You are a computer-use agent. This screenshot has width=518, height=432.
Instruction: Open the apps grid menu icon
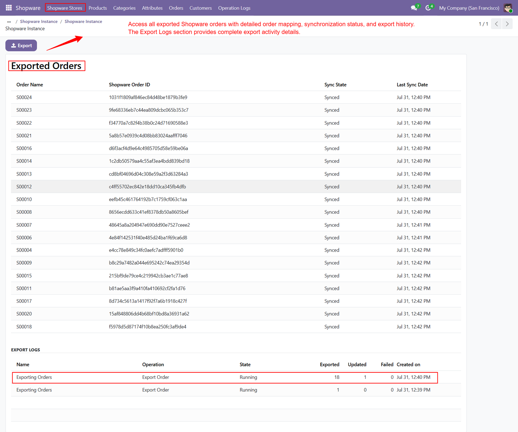[9, 8]
